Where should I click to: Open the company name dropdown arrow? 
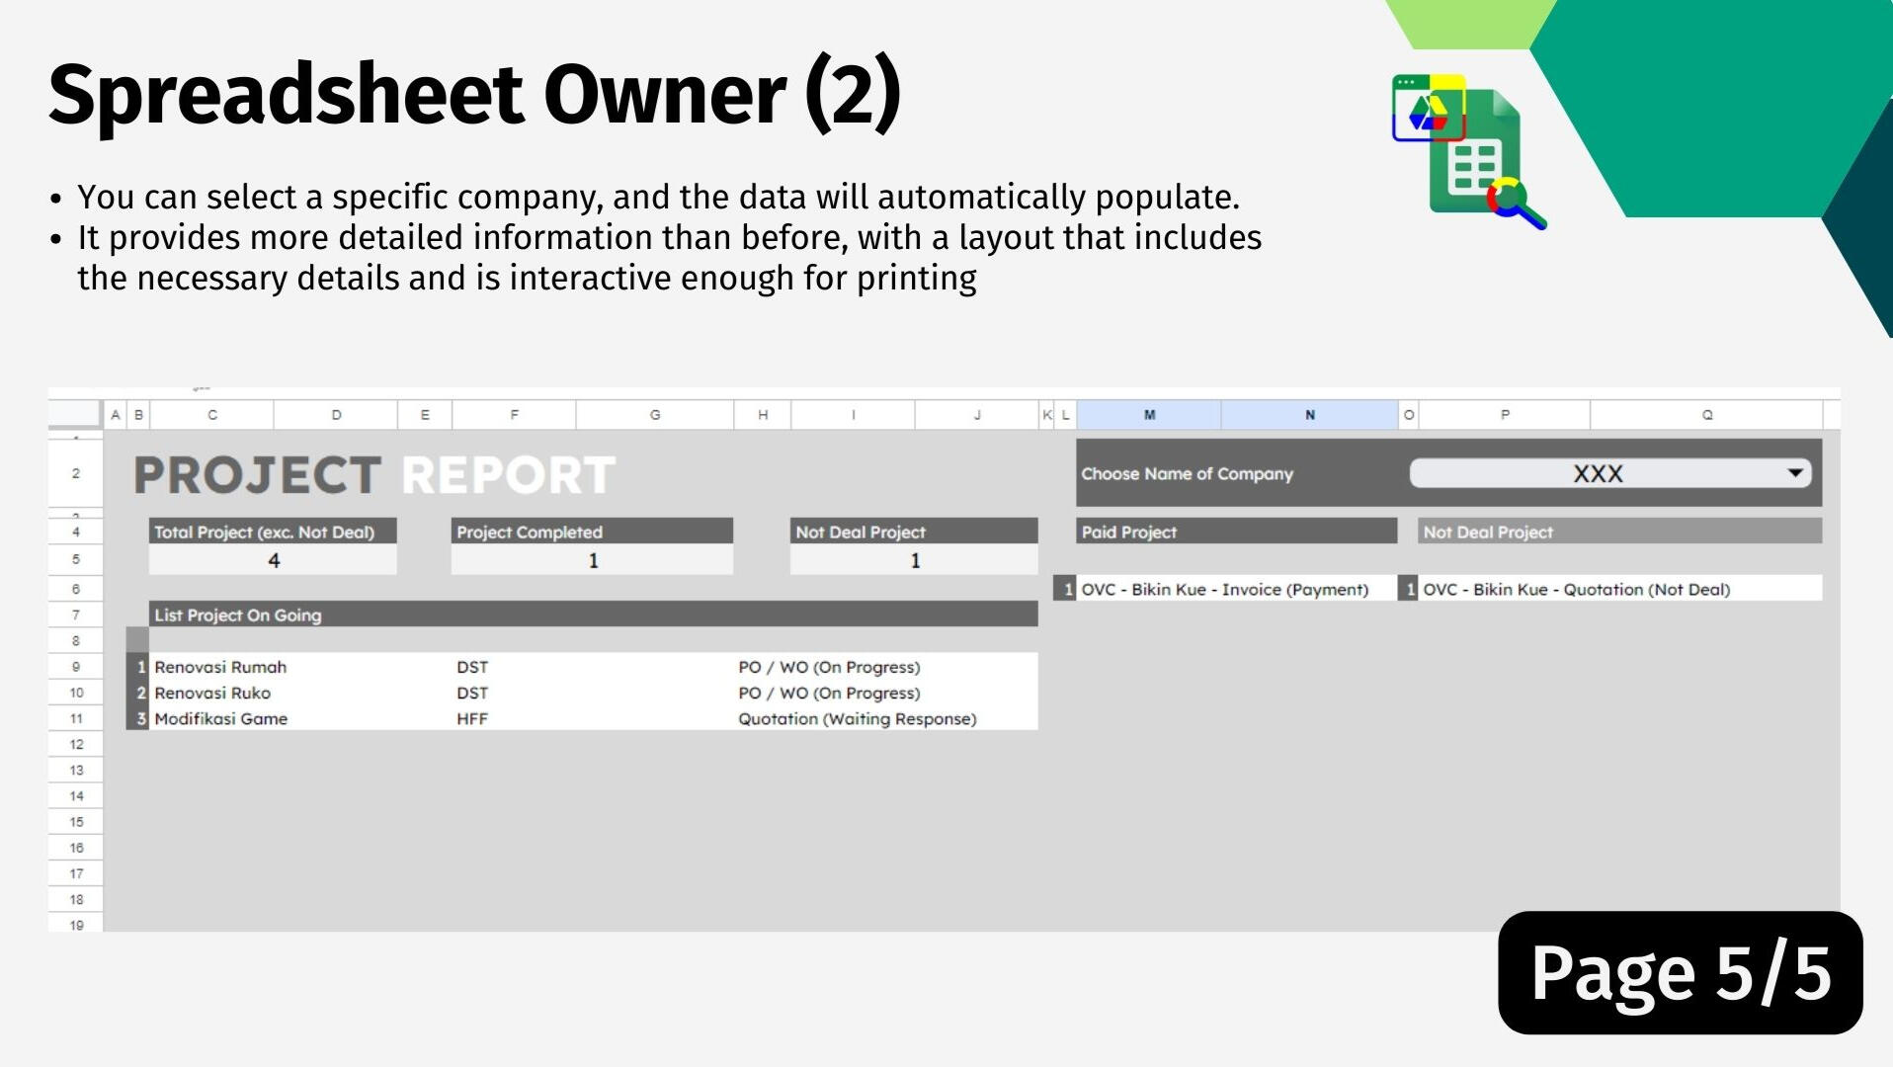pyautogui.click(x=1795, y=473)
